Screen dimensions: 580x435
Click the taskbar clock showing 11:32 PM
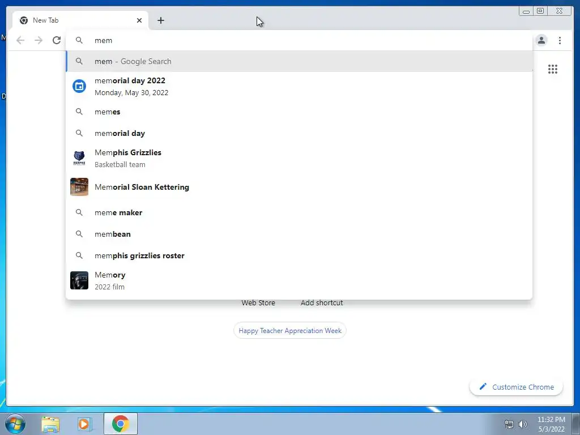click(x=551, y=424)
